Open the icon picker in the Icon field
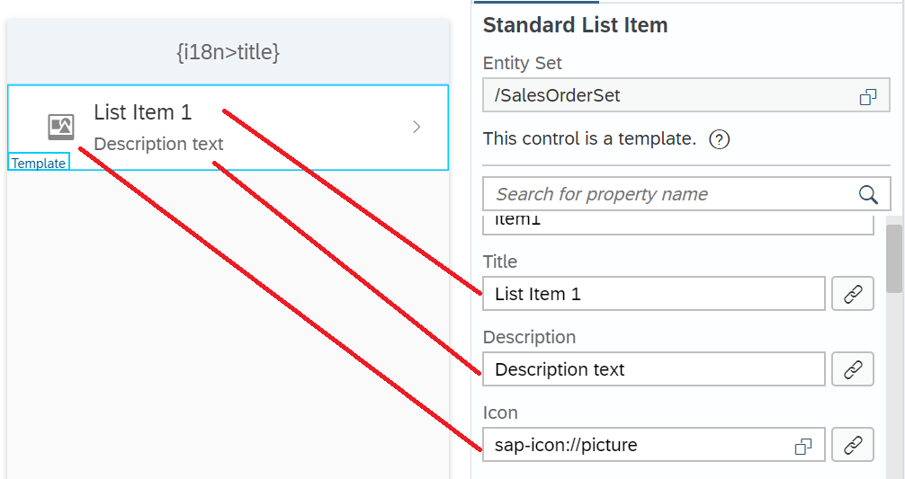This screenshot has height=479, width=905. pos(803,446)
